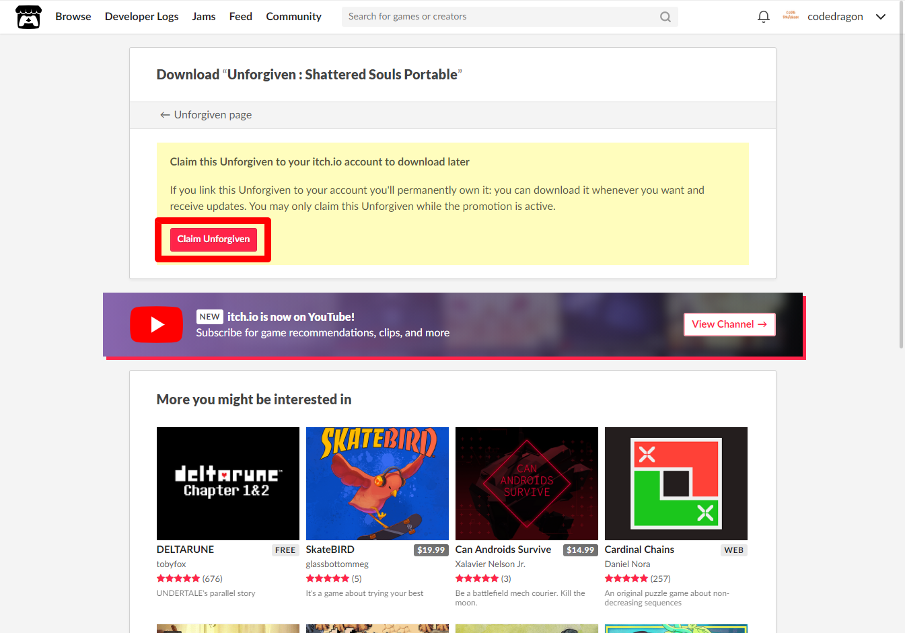
Task: Open the Can Androids Survive thumbnail
Action: pyautogui.click(x=527, y=484)
